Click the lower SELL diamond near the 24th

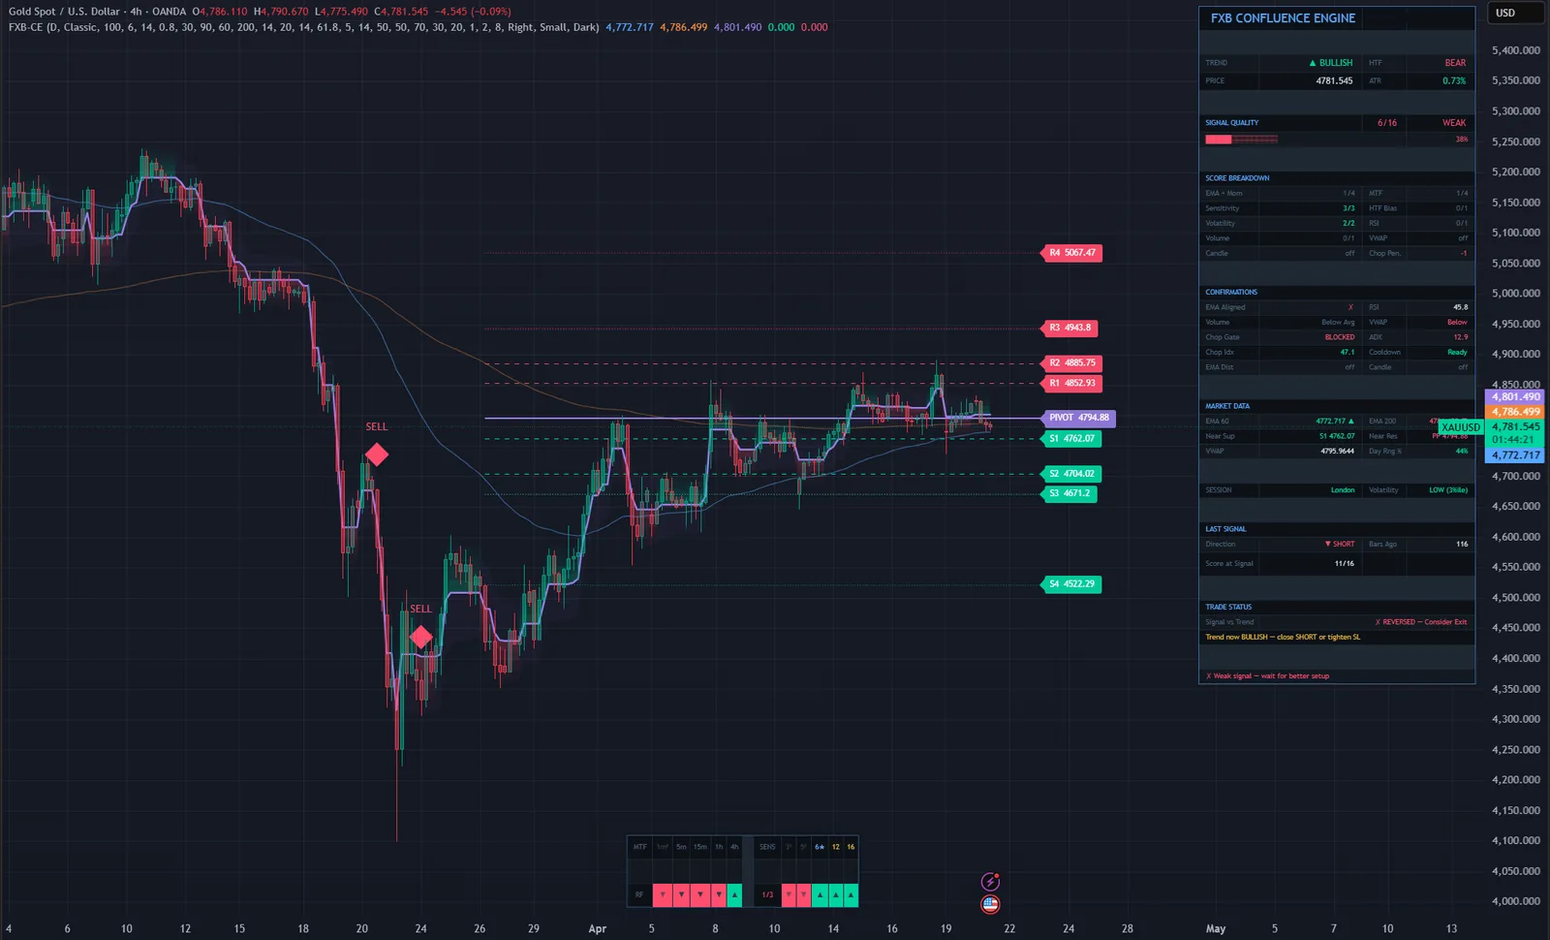[x=420, y=637]
